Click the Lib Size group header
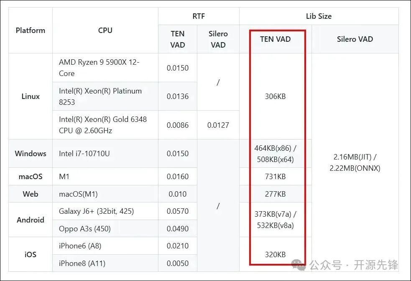The image size is (411, 281). pos(319,16)
